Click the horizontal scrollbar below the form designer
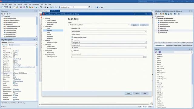 click(x=95, y=104)
